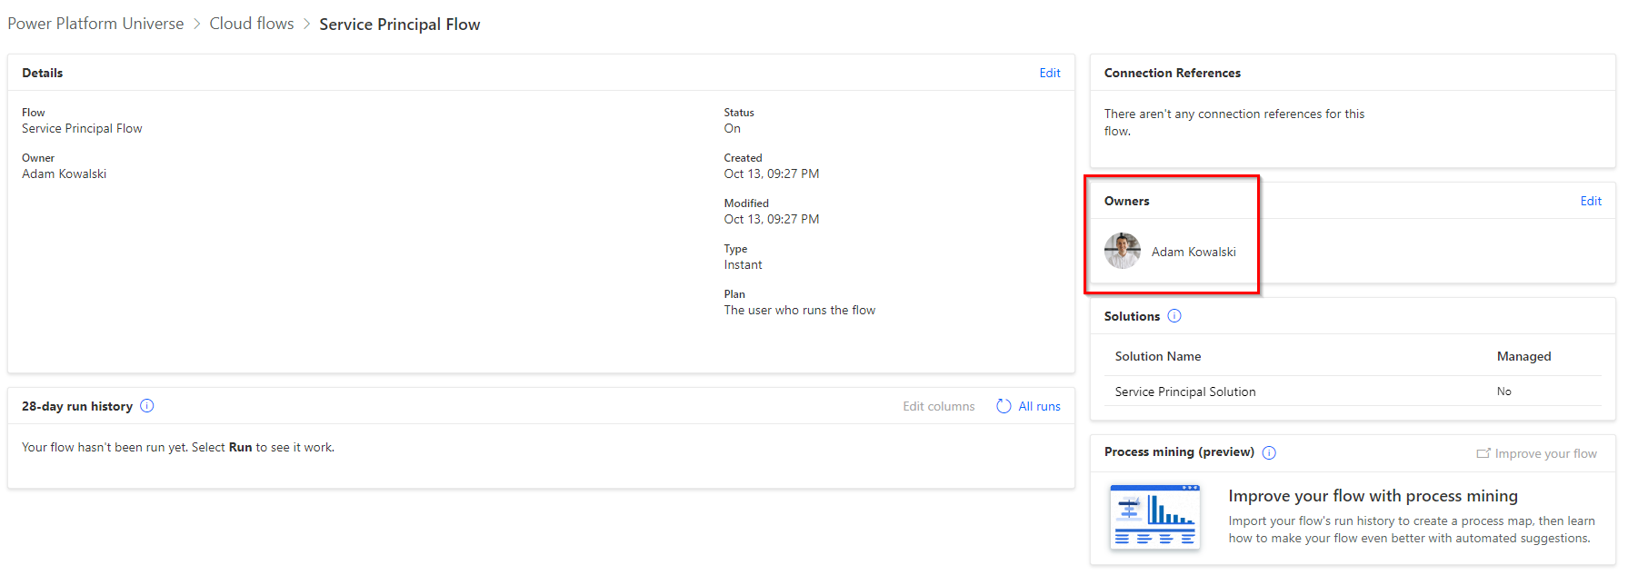Click the All runs refresh icon

[x=1004, y=406]
